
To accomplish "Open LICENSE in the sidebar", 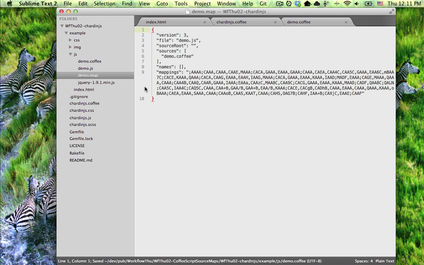I will 77,146.
